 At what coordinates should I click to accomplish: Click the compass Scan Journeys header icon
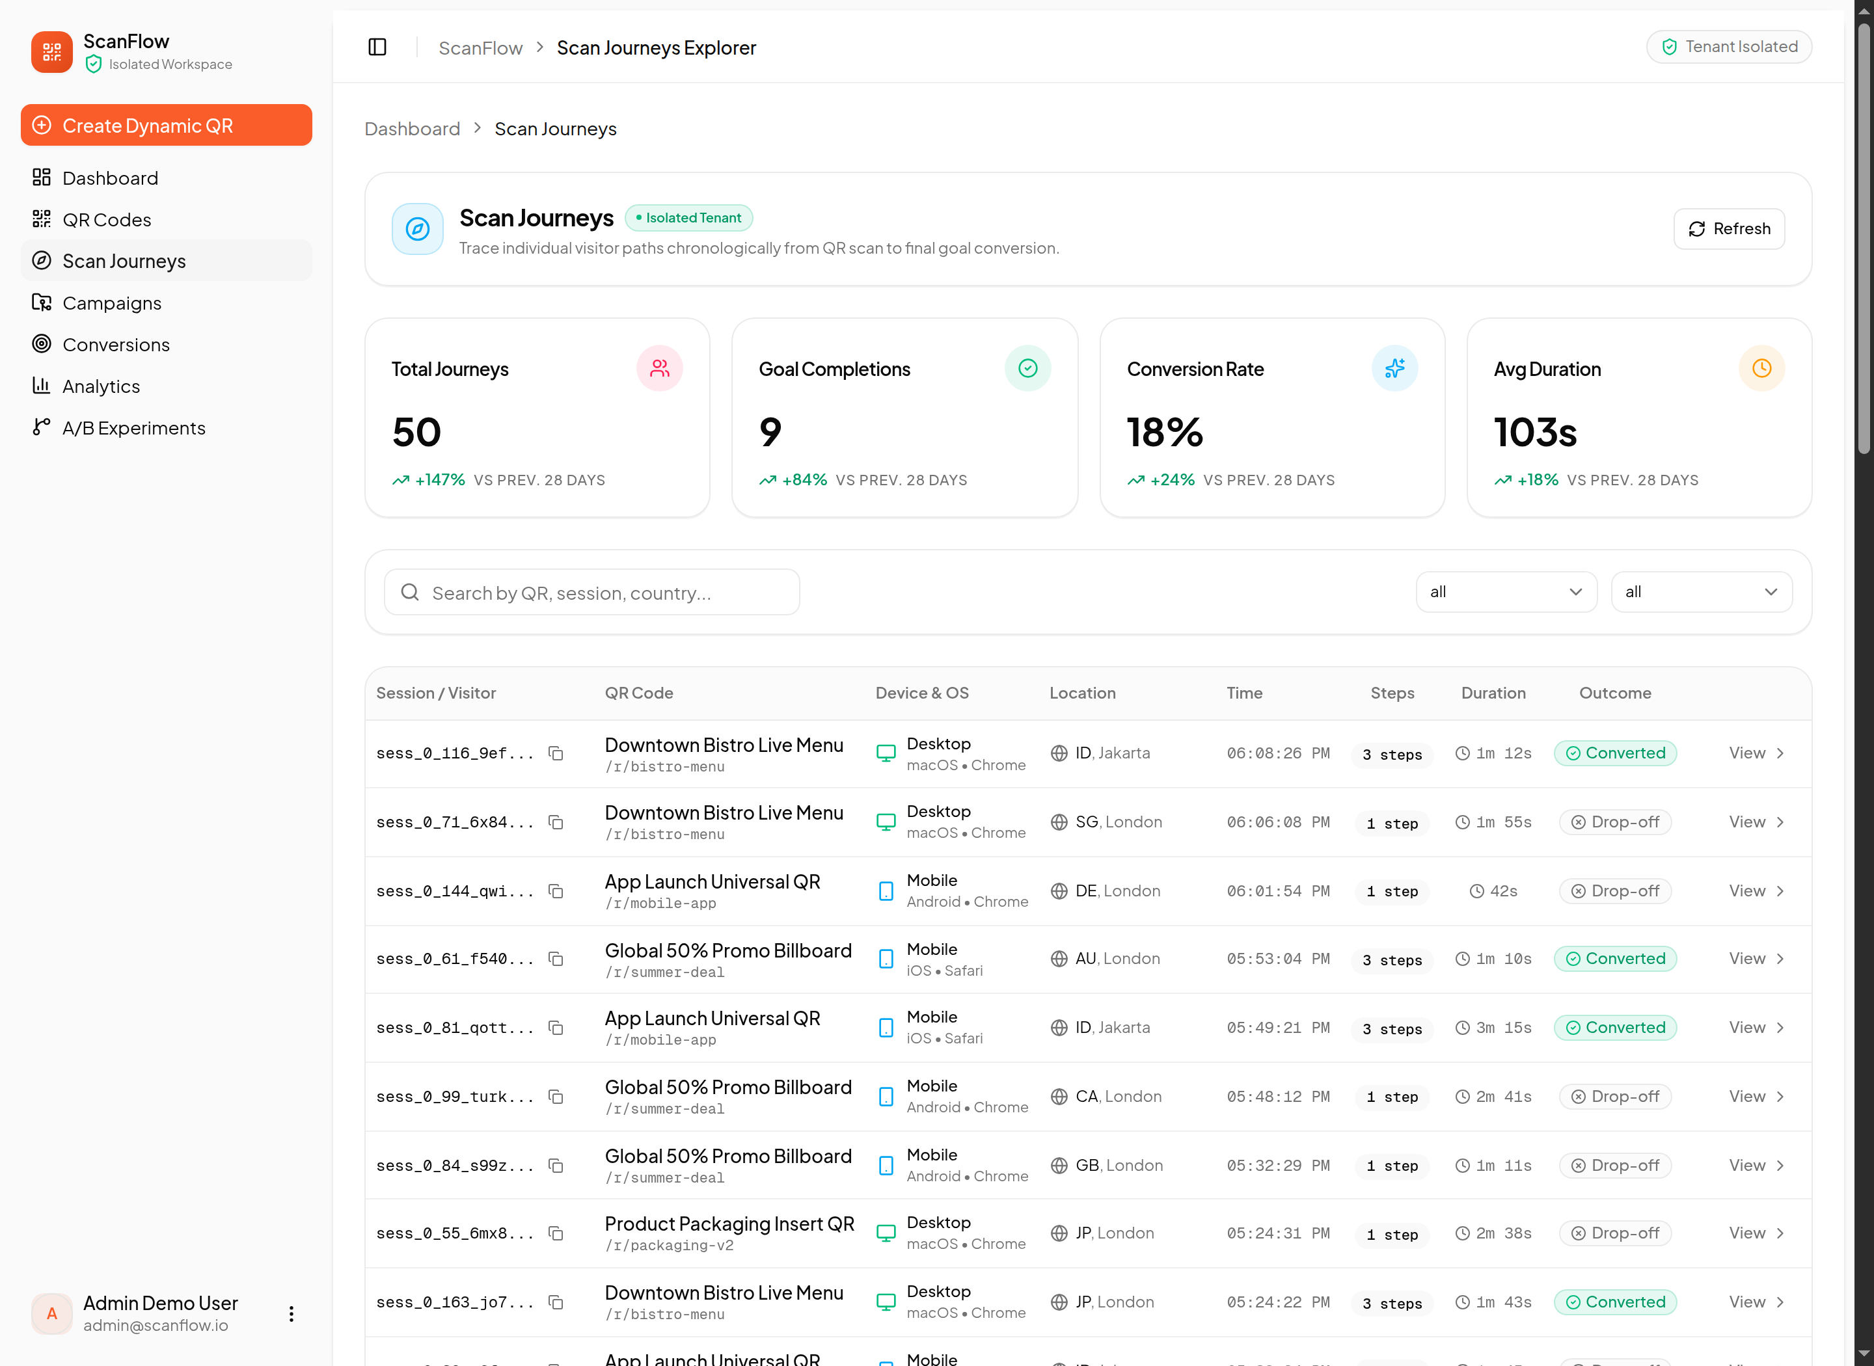[x=418, y=229]
